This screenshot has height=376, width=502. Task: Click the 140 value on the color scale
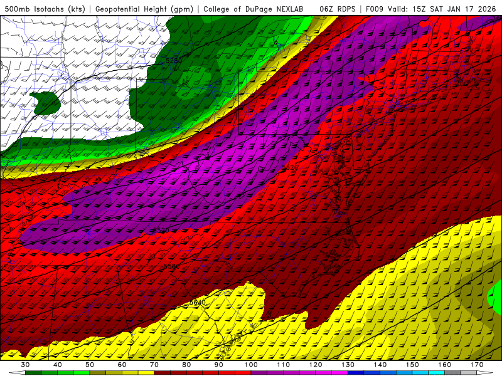pos(380,365)
